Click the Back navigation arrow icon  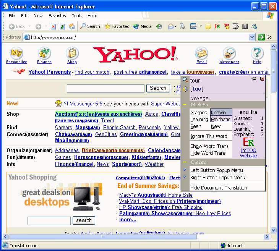[x=11, y=26]
